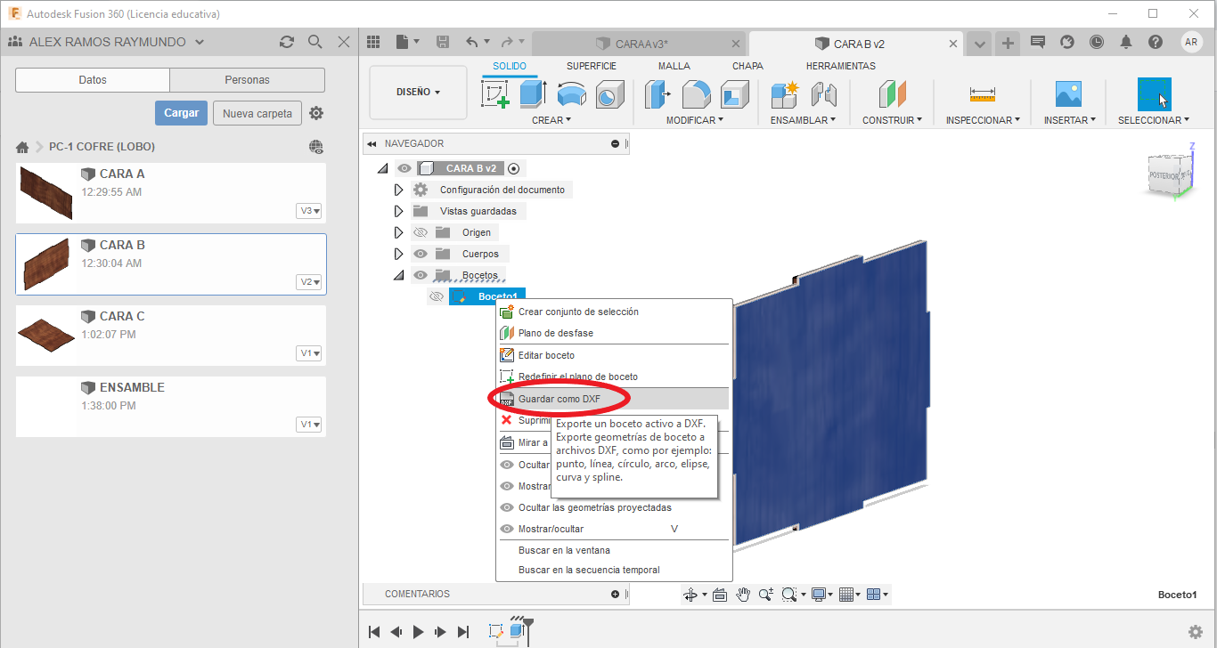This screenshot has height=648, width=1217.
Task: Select the Press Pull tool
Action: [658, 94]
